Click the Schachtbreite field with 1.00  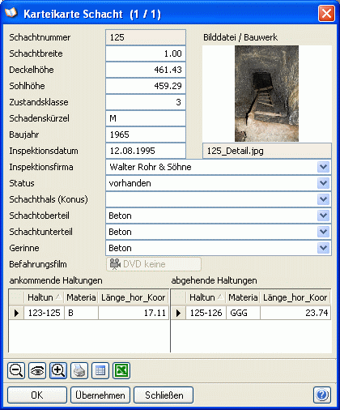(x=146, y=53)
